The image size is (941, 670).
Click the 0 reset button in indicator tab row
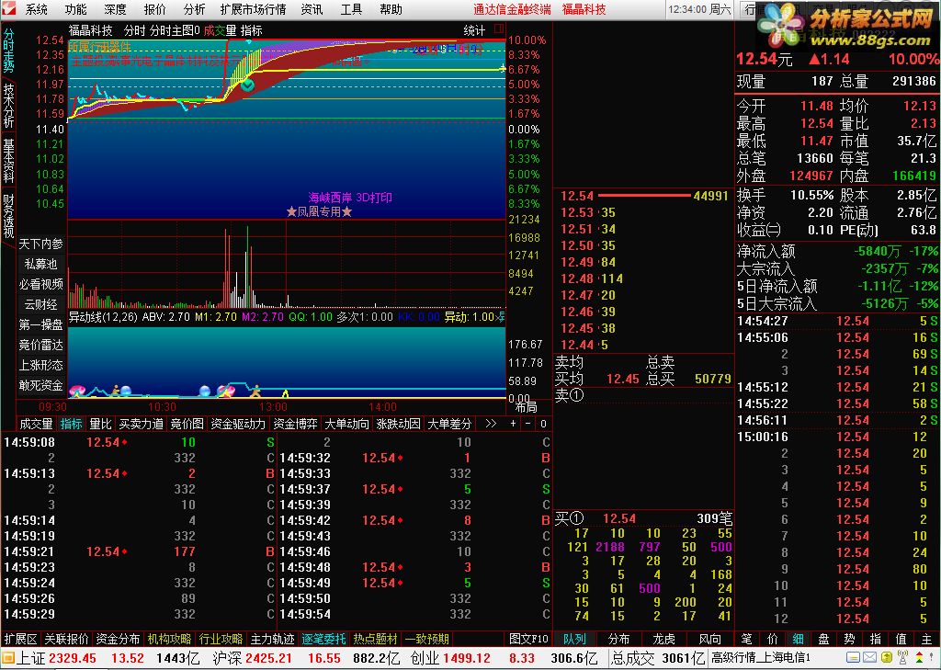pos(543,424)
